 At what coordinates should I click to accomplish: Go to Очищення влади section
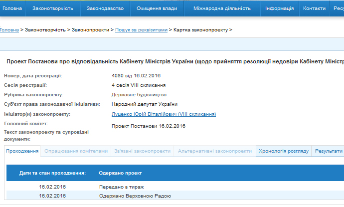point(157,8)
